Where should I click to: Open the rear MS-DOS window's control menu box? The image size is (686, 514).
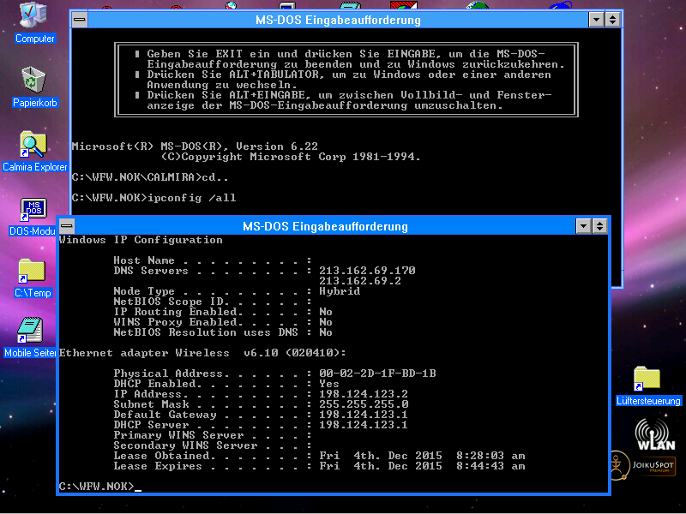78,20
